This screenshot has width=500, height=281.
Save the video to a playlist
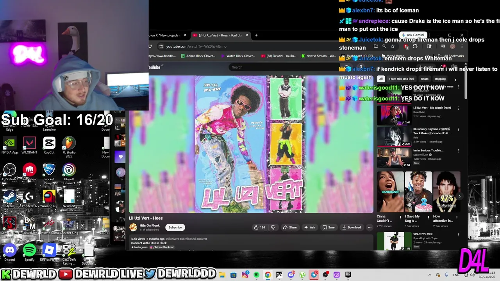(328, 228)
